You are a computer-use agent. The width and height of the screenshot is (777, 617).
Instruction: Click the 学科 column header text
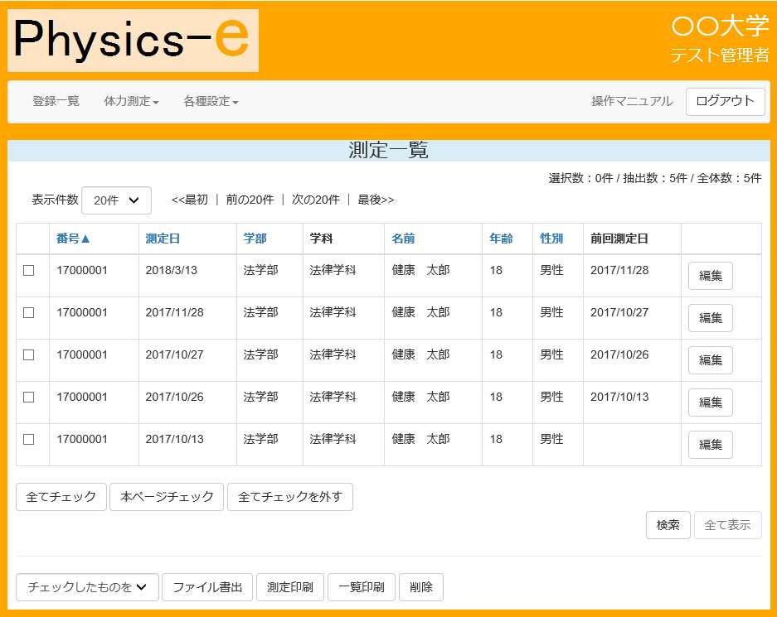(x=321, y=239)
